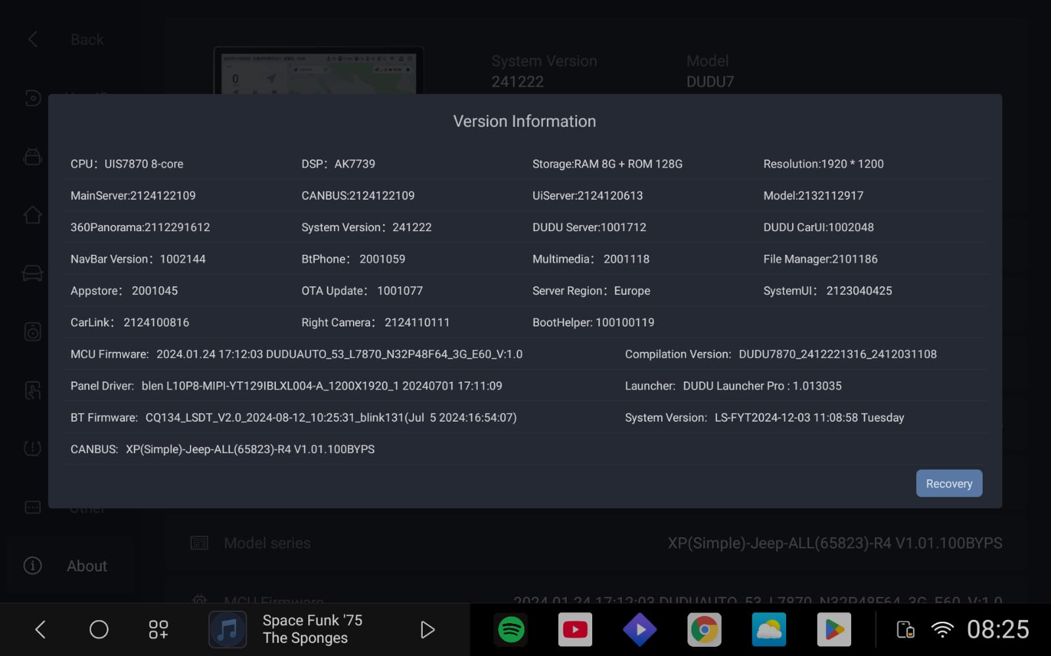1051x656 pixels.
Task: Open the Android robot sidebar icon
Action: [32, 156]
